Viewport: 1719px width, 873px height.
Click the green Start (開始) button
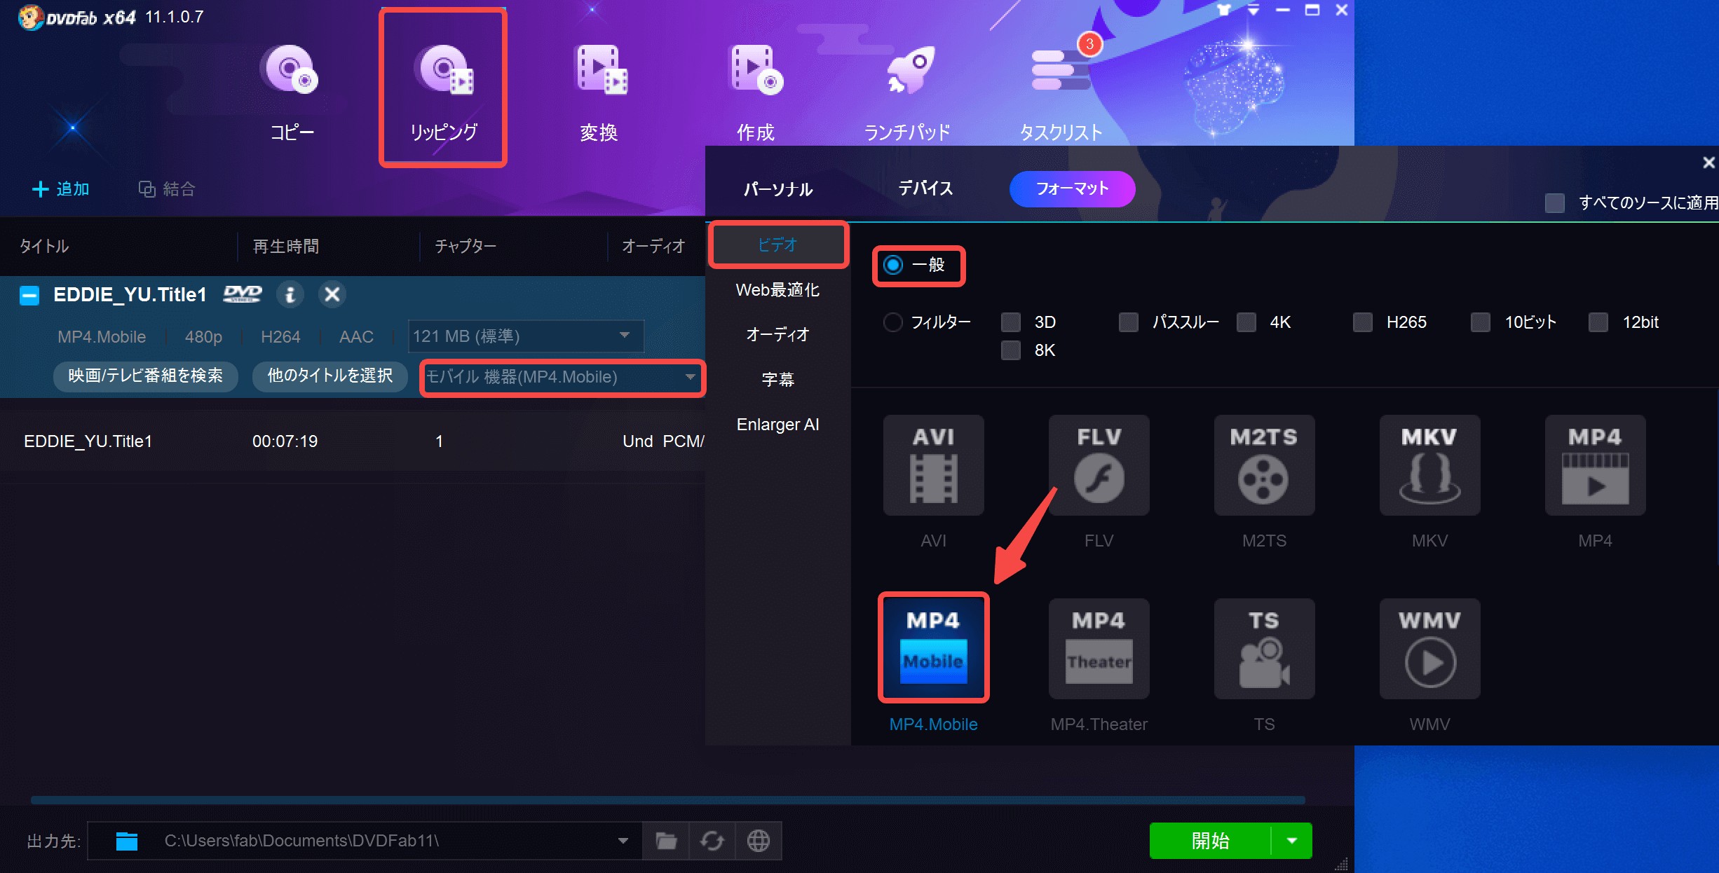pyautogui.click(x=1211, y=841)
